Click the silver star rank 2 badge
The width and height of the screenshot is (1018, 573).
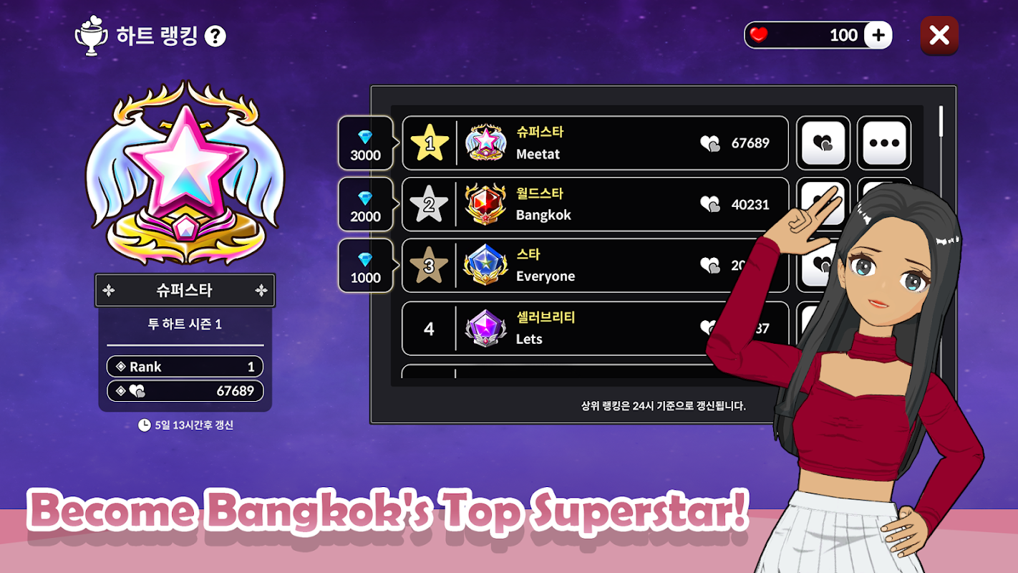click(430, 205)
